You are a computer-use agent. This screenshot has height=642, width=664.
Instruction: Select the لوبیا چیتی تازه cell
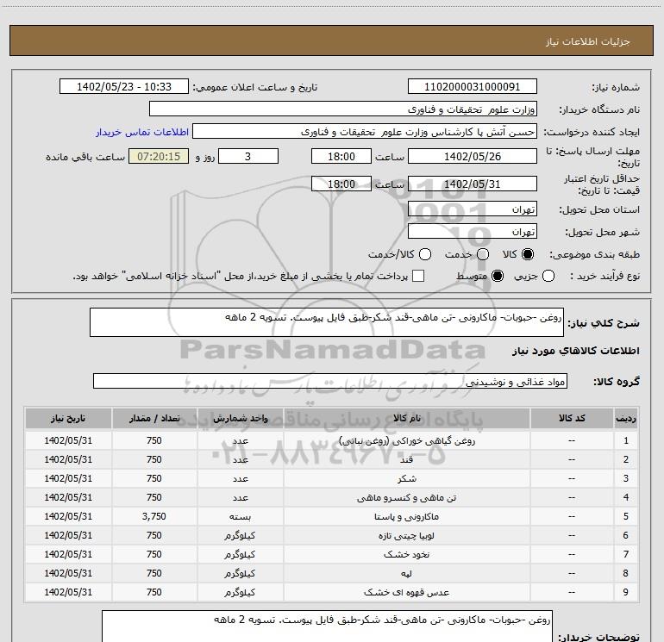click(x=406, y=536)
